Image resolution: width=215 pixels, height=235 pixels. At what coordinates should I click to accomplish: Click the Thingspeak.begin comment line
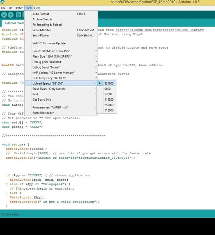pos(42,188)
